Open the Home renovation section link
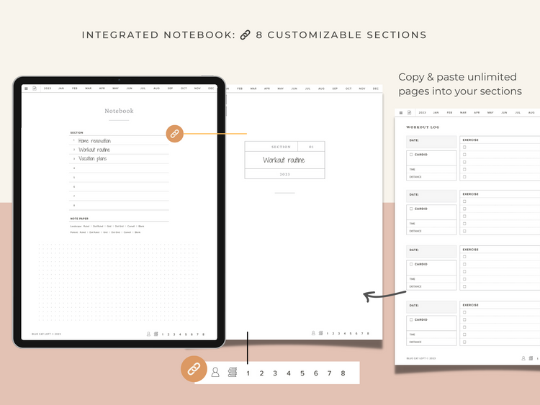 click(x=94, y=141)
